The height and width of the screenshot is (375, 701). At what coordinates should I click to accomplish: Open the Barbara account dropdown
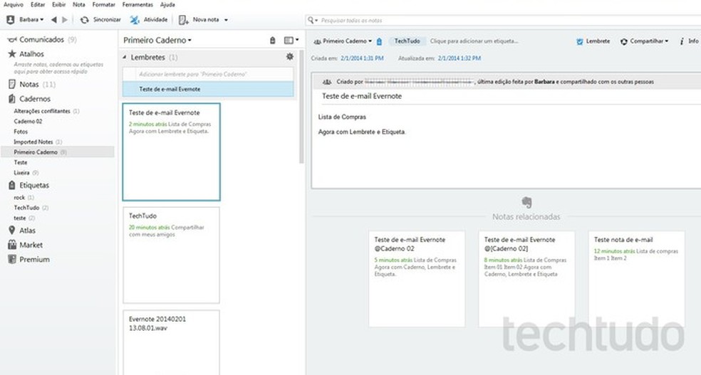pos(25,20)
